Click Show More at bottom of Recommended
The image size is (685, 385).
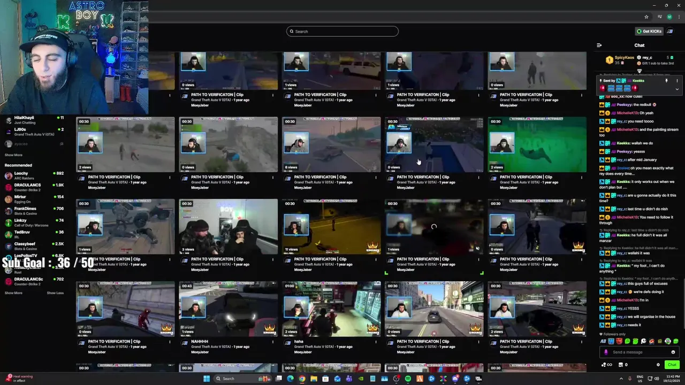13,293
